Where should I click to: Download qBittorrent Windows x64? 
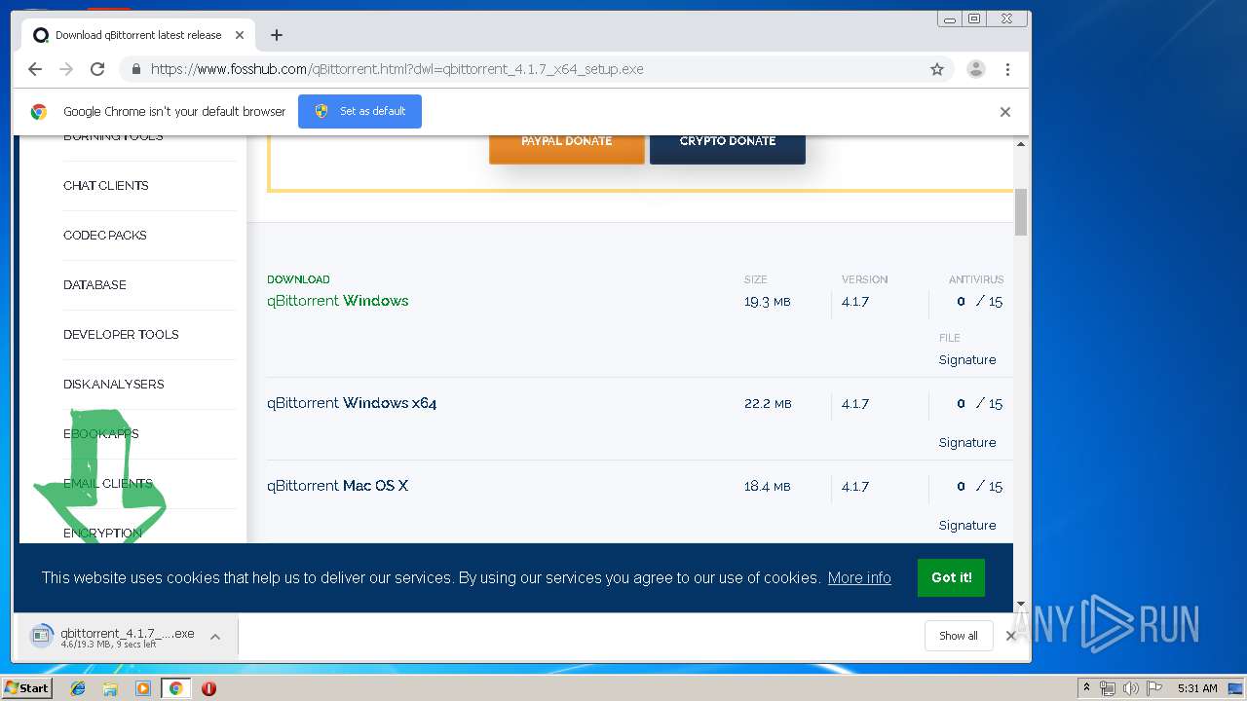tap(352, 403)
